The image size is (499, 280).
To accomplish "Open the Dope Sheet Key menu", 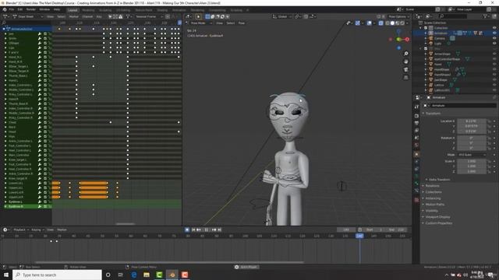I will coord(99,16).
